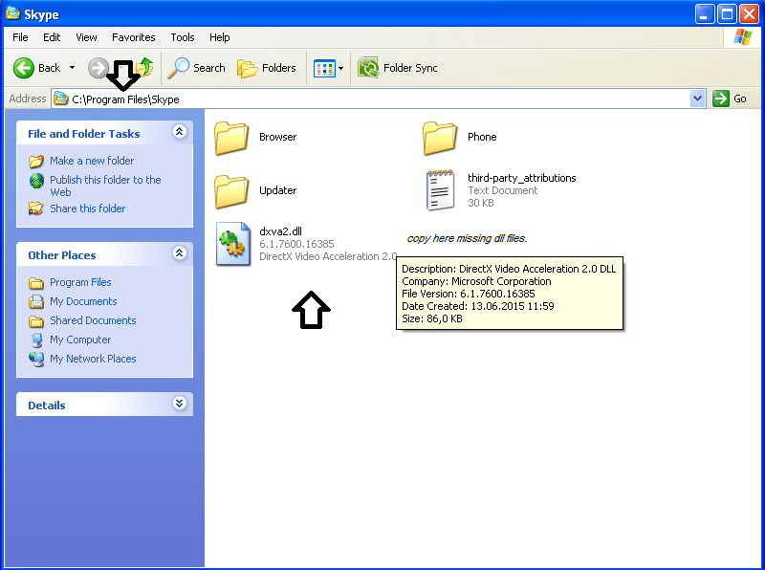Launch Folder Sync from toolbar
The image size is (765, 570).
click(x=398, y=68)
